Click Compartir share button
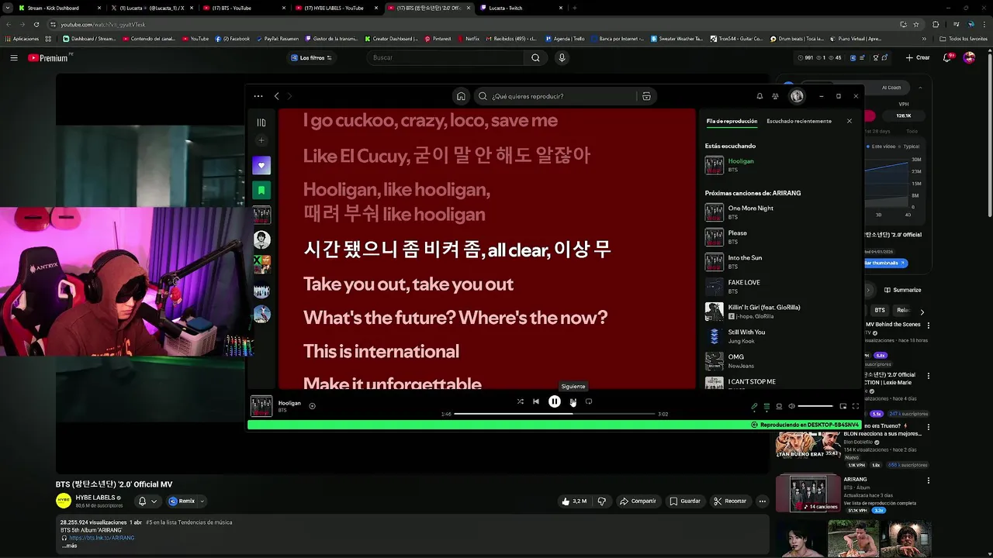This screenshot has height=558, width=993. tap(638, 501)
